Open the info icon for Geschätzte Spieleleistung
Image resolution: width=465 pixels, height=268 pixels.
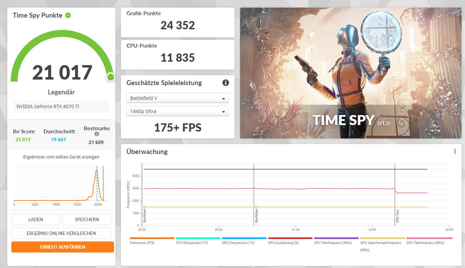pos(226,83)
